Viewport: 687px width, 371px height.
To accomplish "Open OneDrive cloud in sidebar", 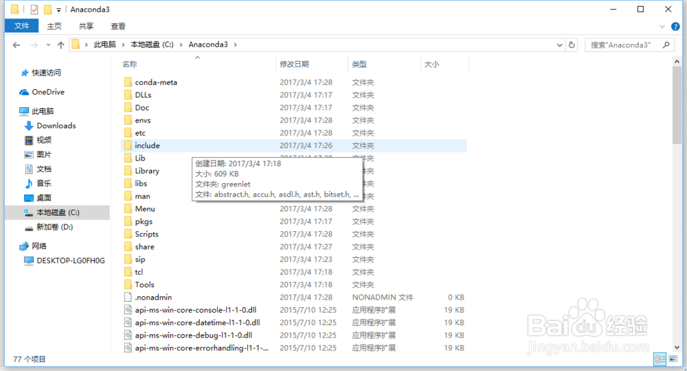I will [24, 92].
